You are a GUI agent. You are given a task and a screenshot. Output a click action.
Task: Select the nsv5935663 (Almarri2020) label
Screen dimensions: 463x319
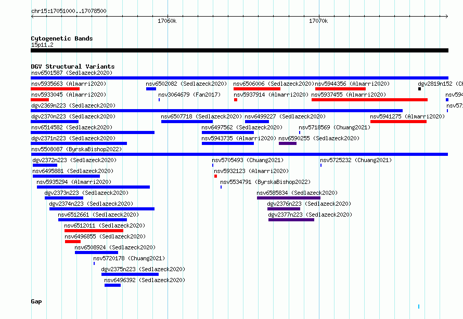click(x=69, y=84)
